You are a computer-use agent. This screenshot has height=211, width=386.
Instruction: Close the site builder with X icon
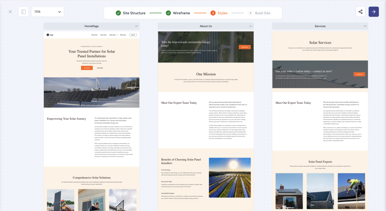[10, 12]
